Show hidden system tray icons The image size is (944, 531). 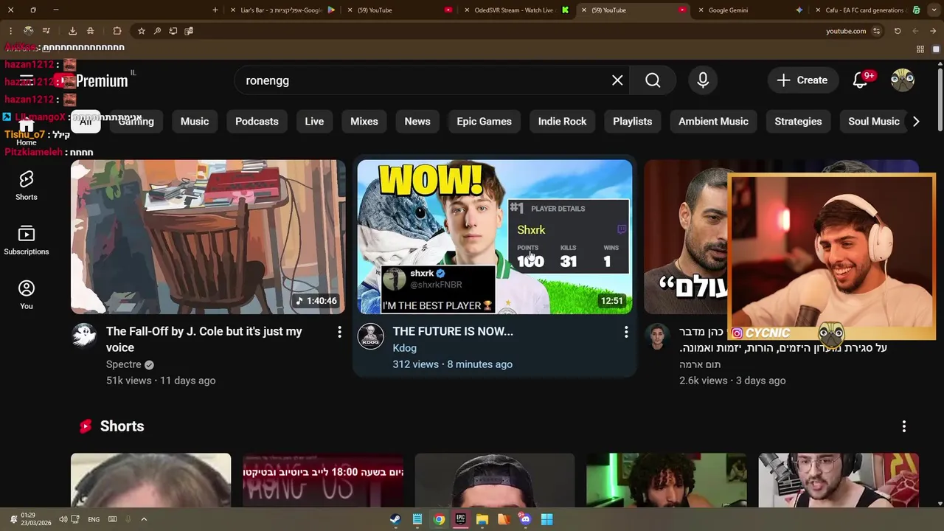coord(144,519)
